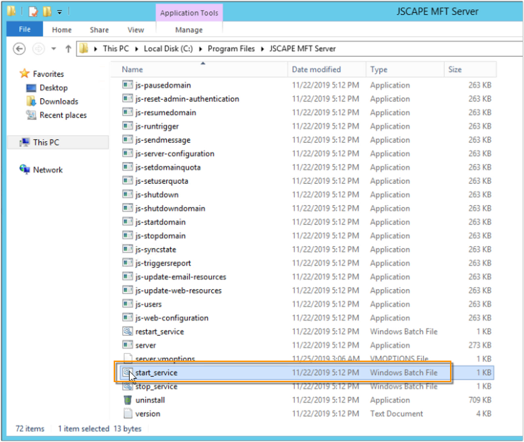Click the uninstall application icon
524x442 pixels.
click(x=127, y=400)
